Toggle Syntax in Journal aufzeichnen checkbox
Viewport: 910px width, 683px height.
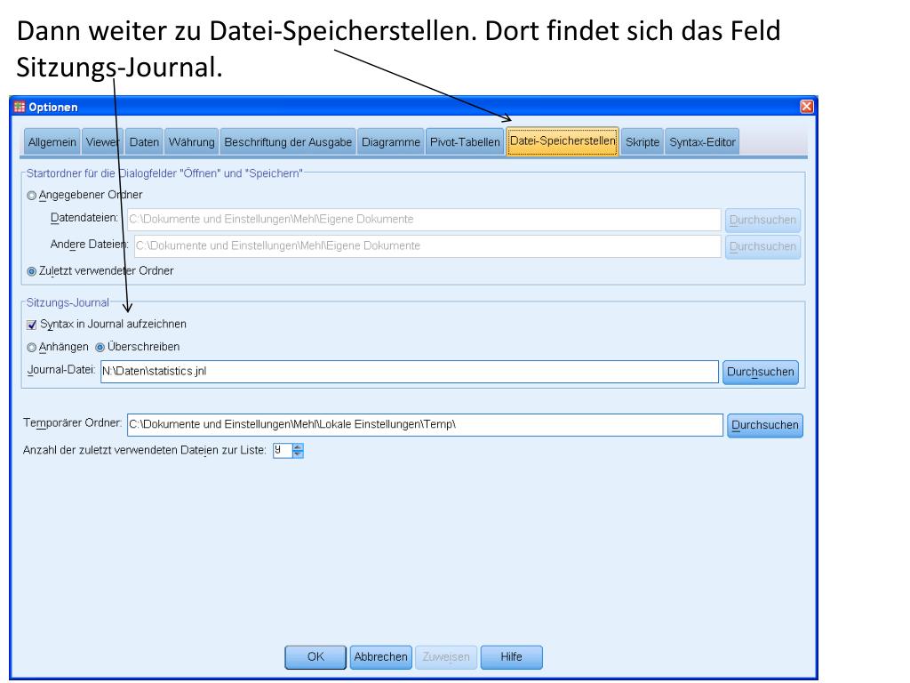(x=32, y=325)
